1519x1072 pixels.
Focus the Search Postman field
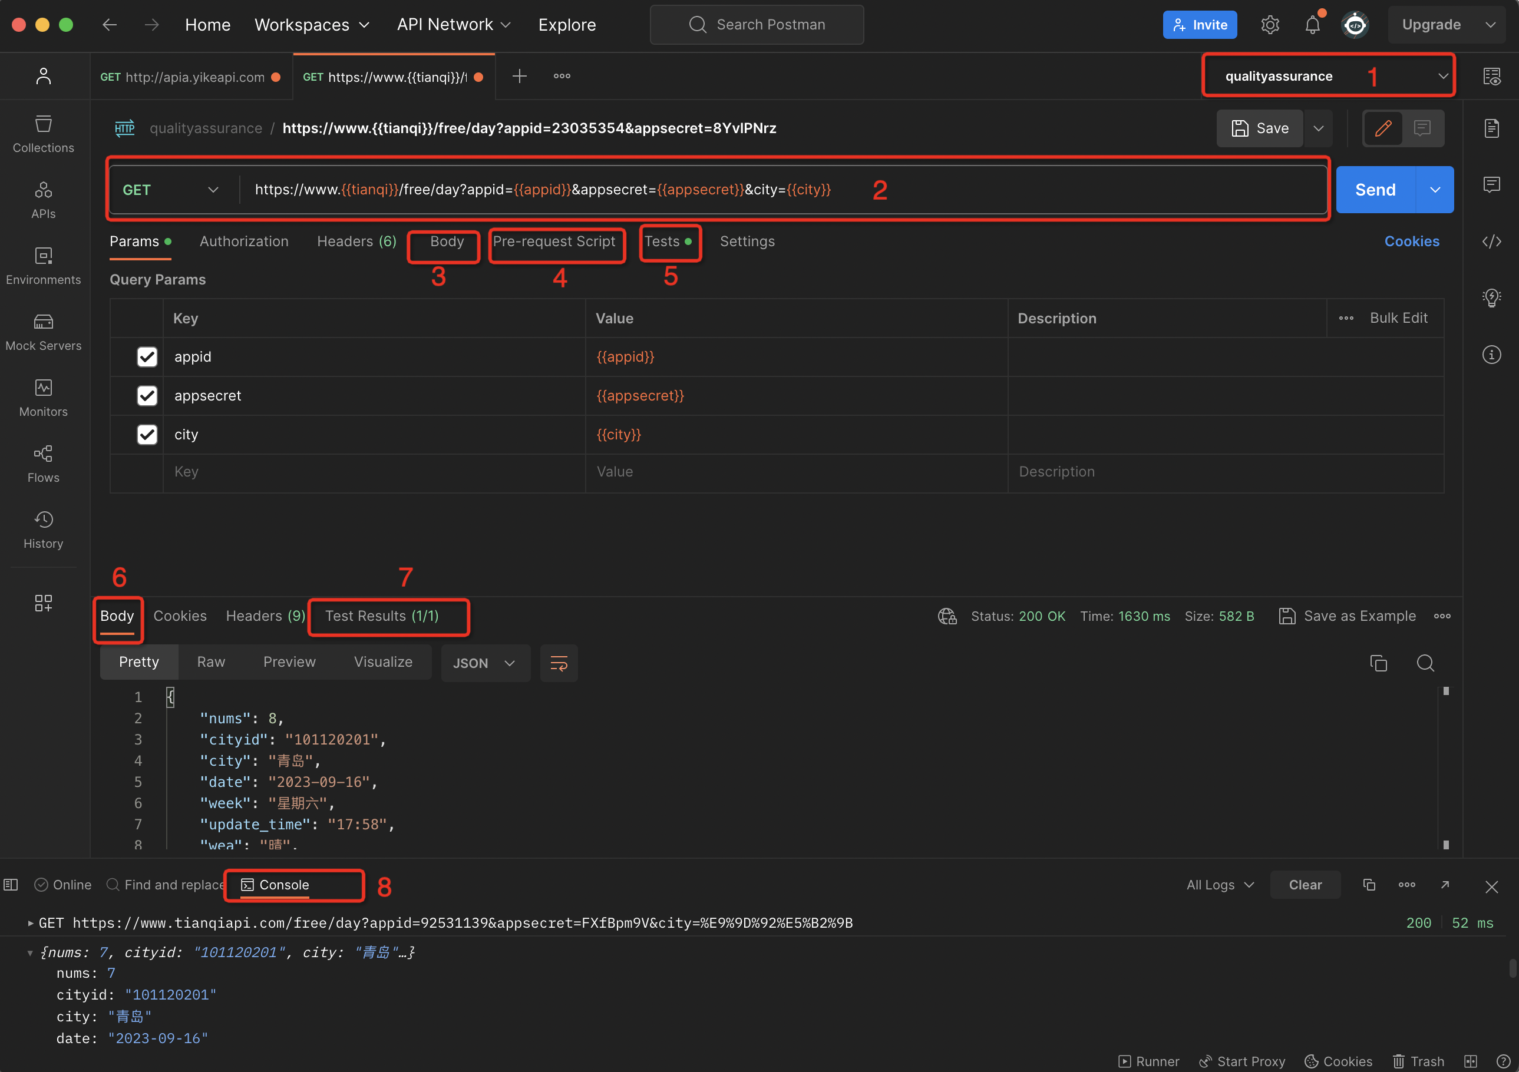[757, 25]
